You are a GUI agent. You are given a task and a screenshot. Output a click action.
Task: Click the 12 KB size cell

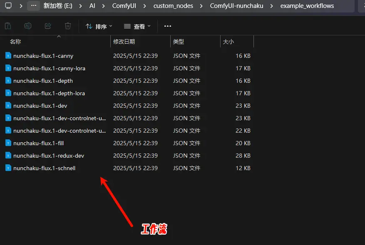pyautogui.click(x=243, y=168)
